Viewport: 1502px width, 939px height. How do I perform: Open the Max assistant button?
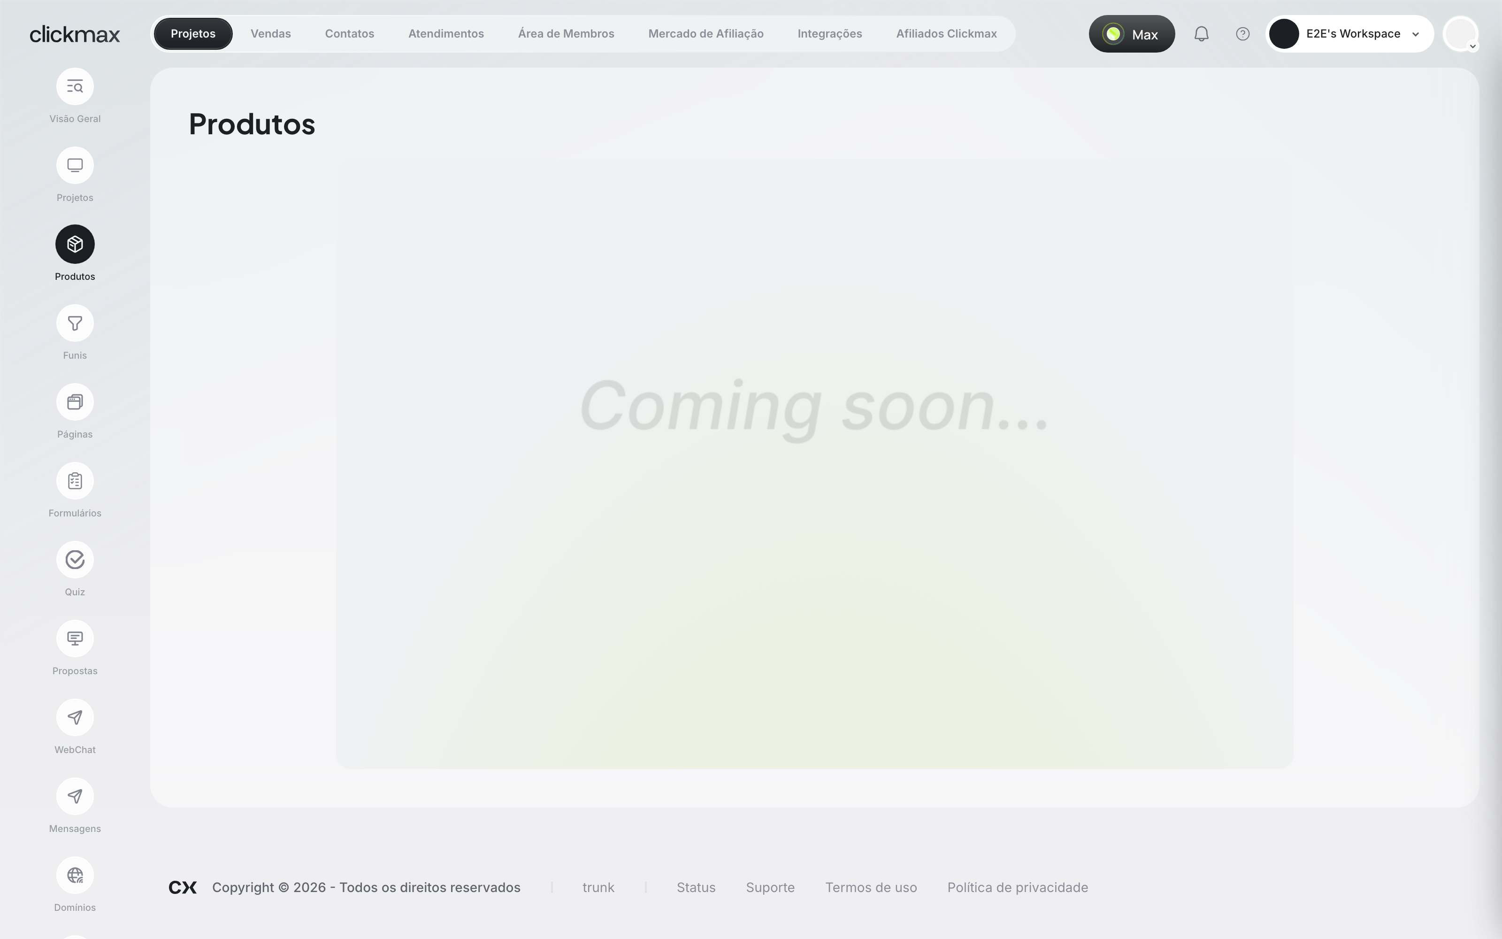1132,34
